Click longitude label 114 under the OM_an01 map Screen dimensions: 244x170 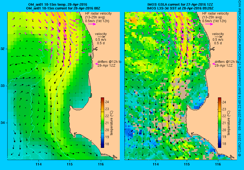[x=38, y=164]
